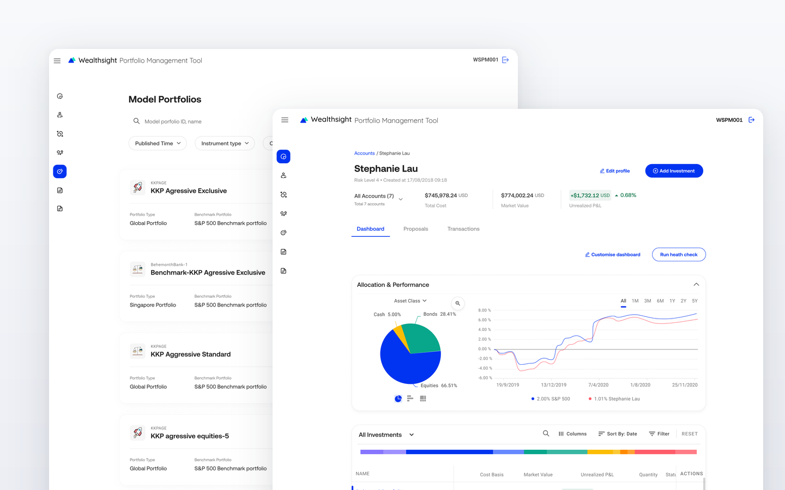Click the target model portfolio icon in front sidebar
This screenshot has height=490, width=785.
pos(283,232)
